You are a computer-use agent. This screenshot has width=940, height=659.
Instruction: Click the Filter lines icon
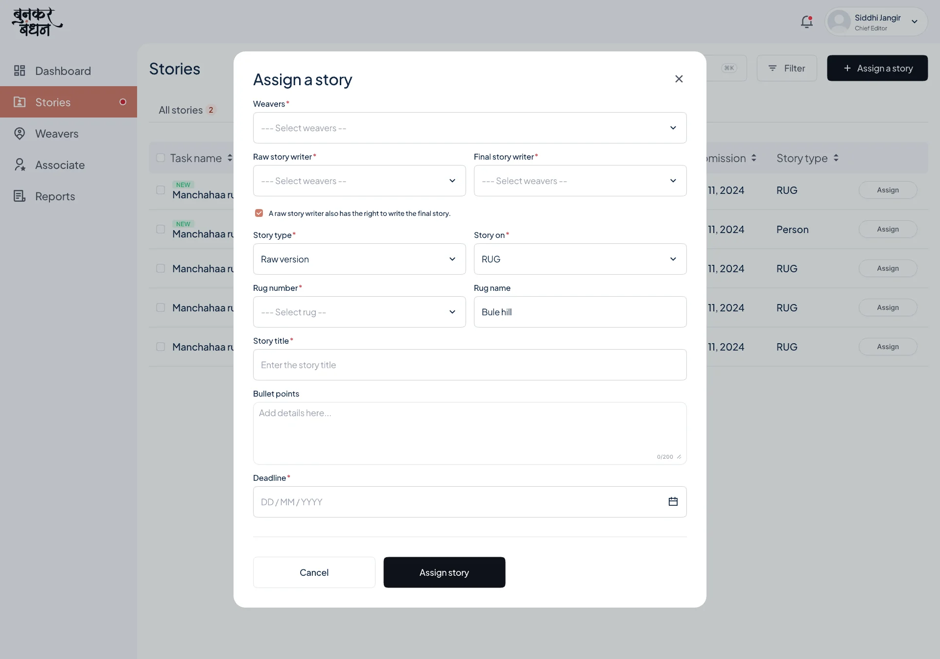(773, 68)
